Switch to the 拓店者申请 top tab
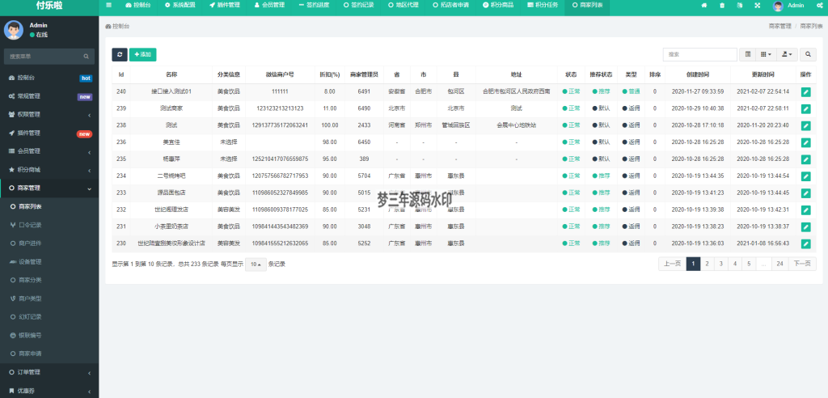 [451, 6]
